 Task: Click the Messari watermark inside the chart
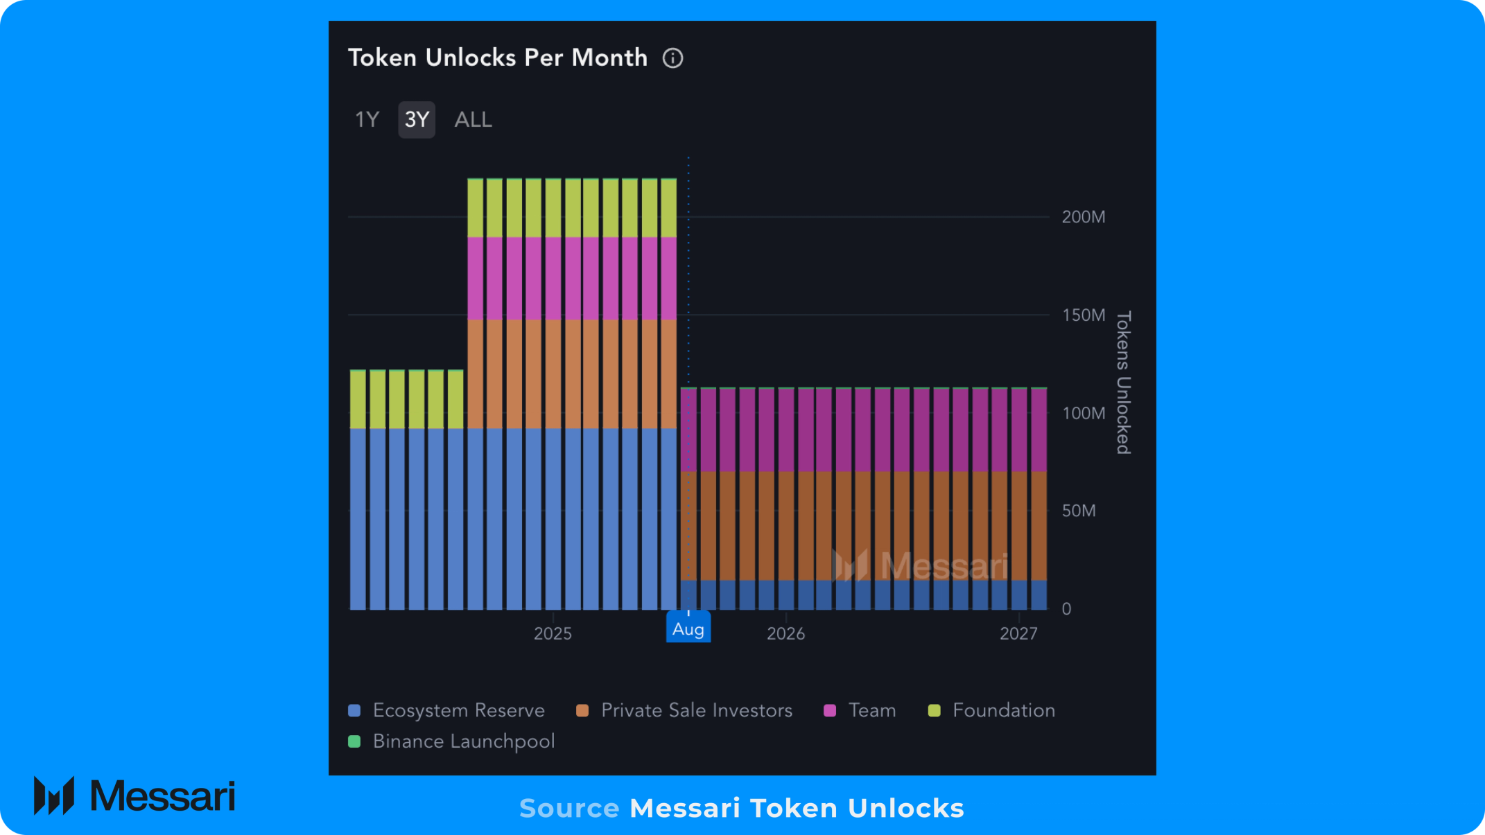tap(921, 565)
